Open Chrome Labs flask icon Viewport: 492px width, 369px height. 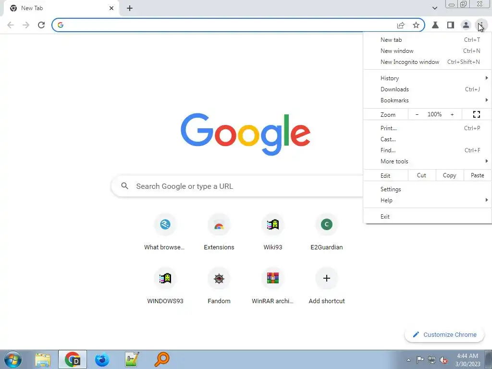click(x=435, y=25)
